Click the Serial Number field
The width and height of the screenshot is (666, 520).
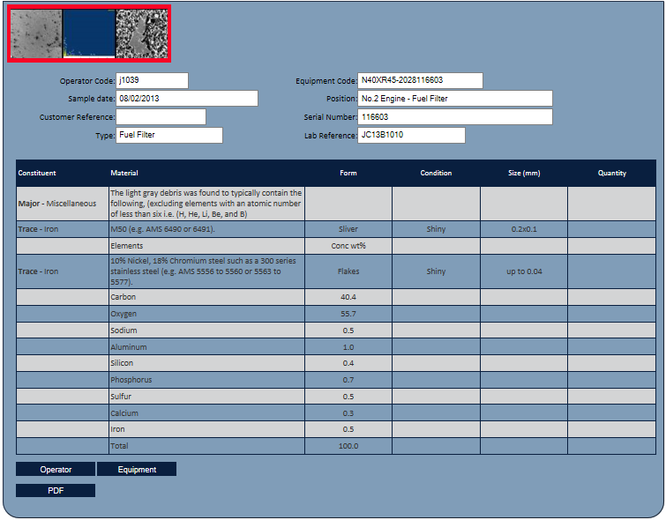click(455, 116)
